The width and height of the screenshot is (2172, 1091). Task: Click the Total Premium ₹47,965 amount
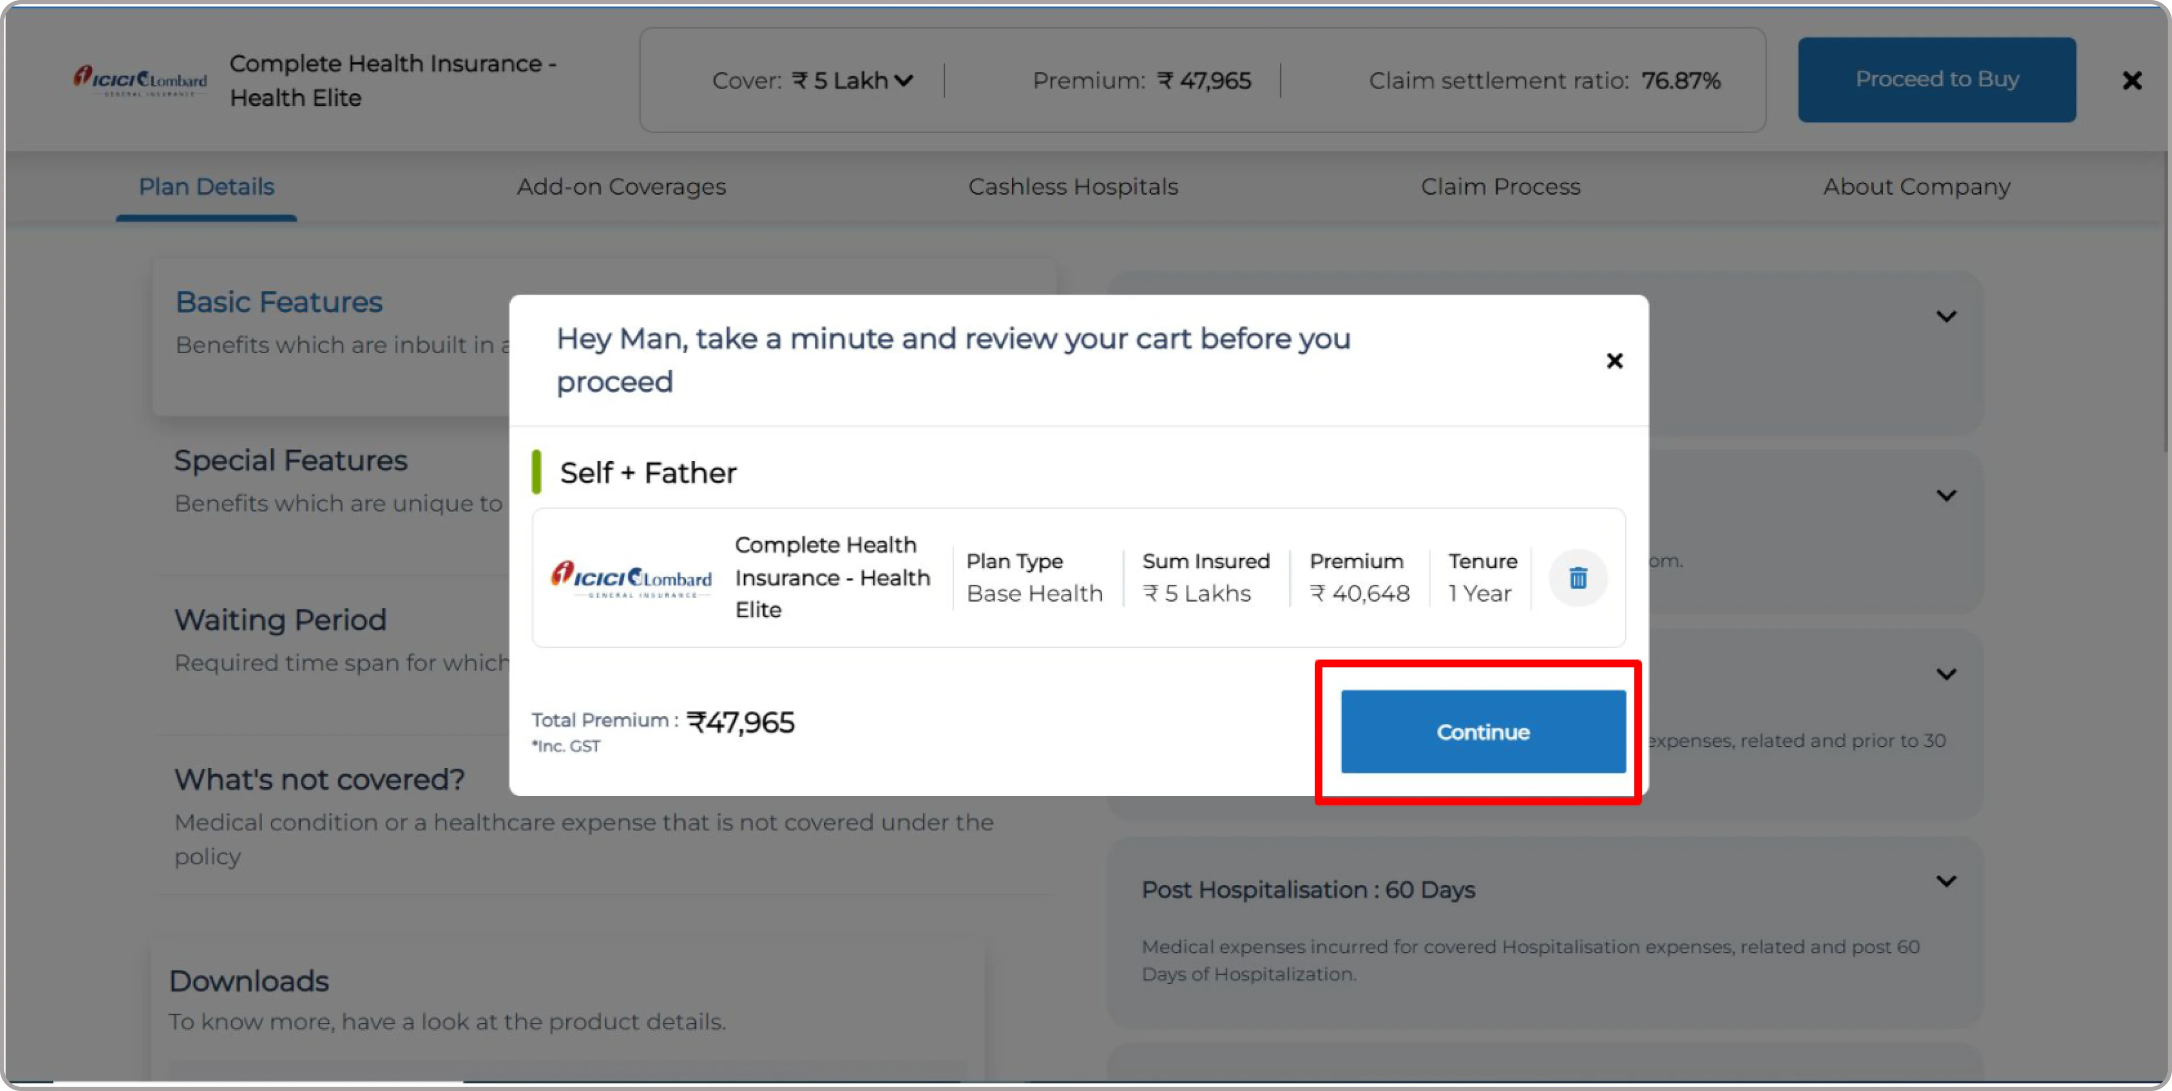740,723
